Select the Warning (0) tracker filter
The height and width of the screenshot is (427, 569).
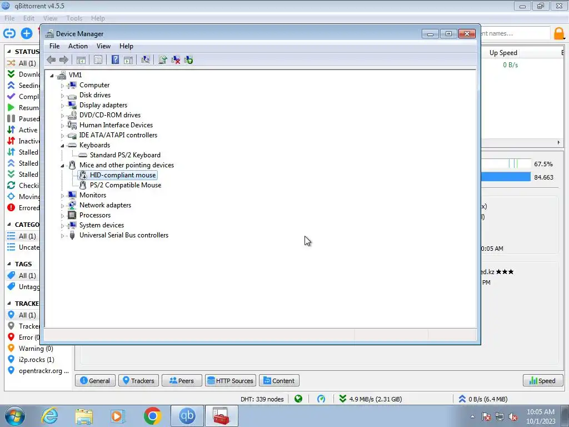(x=31, y=349)
